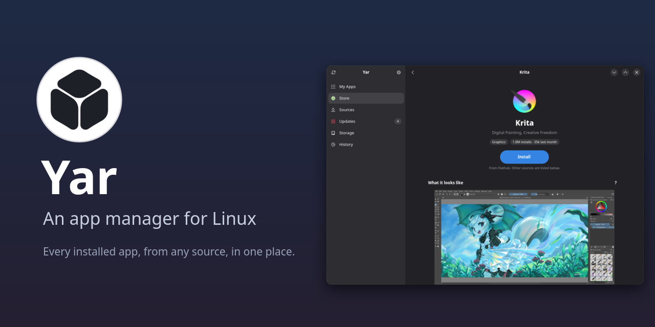Open settings via the gear icon
655x327 pixels.
[399, 73]
